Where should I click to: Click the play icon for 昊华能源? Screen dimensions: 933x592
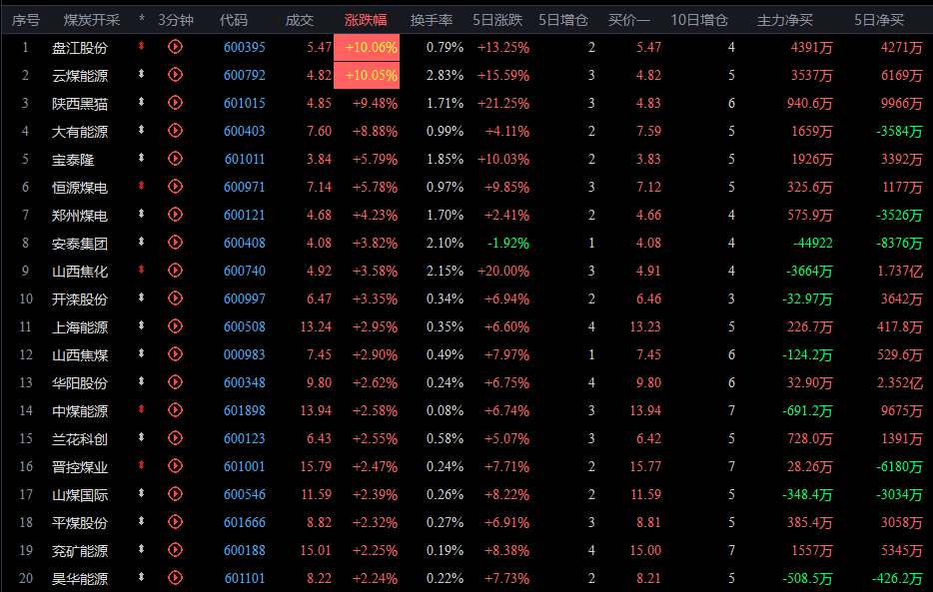[x=176, y=578]
